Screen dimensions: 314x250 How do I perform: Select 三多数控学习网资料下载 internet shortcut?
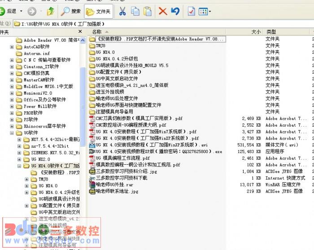(118, 178)
